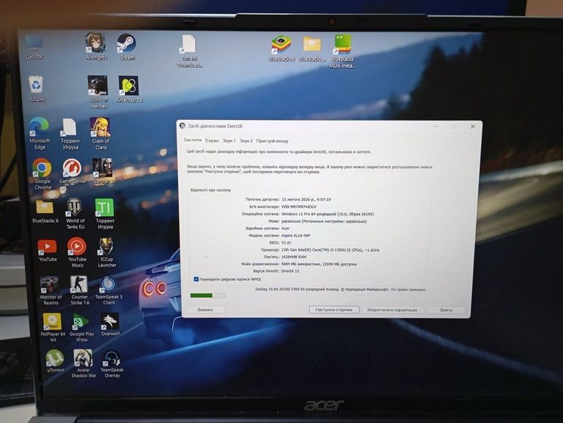Image resolution: width=563 pixels, height=423 pixels.
Task: Click the current date 15 лютого 2026 value
Action: 306,199
